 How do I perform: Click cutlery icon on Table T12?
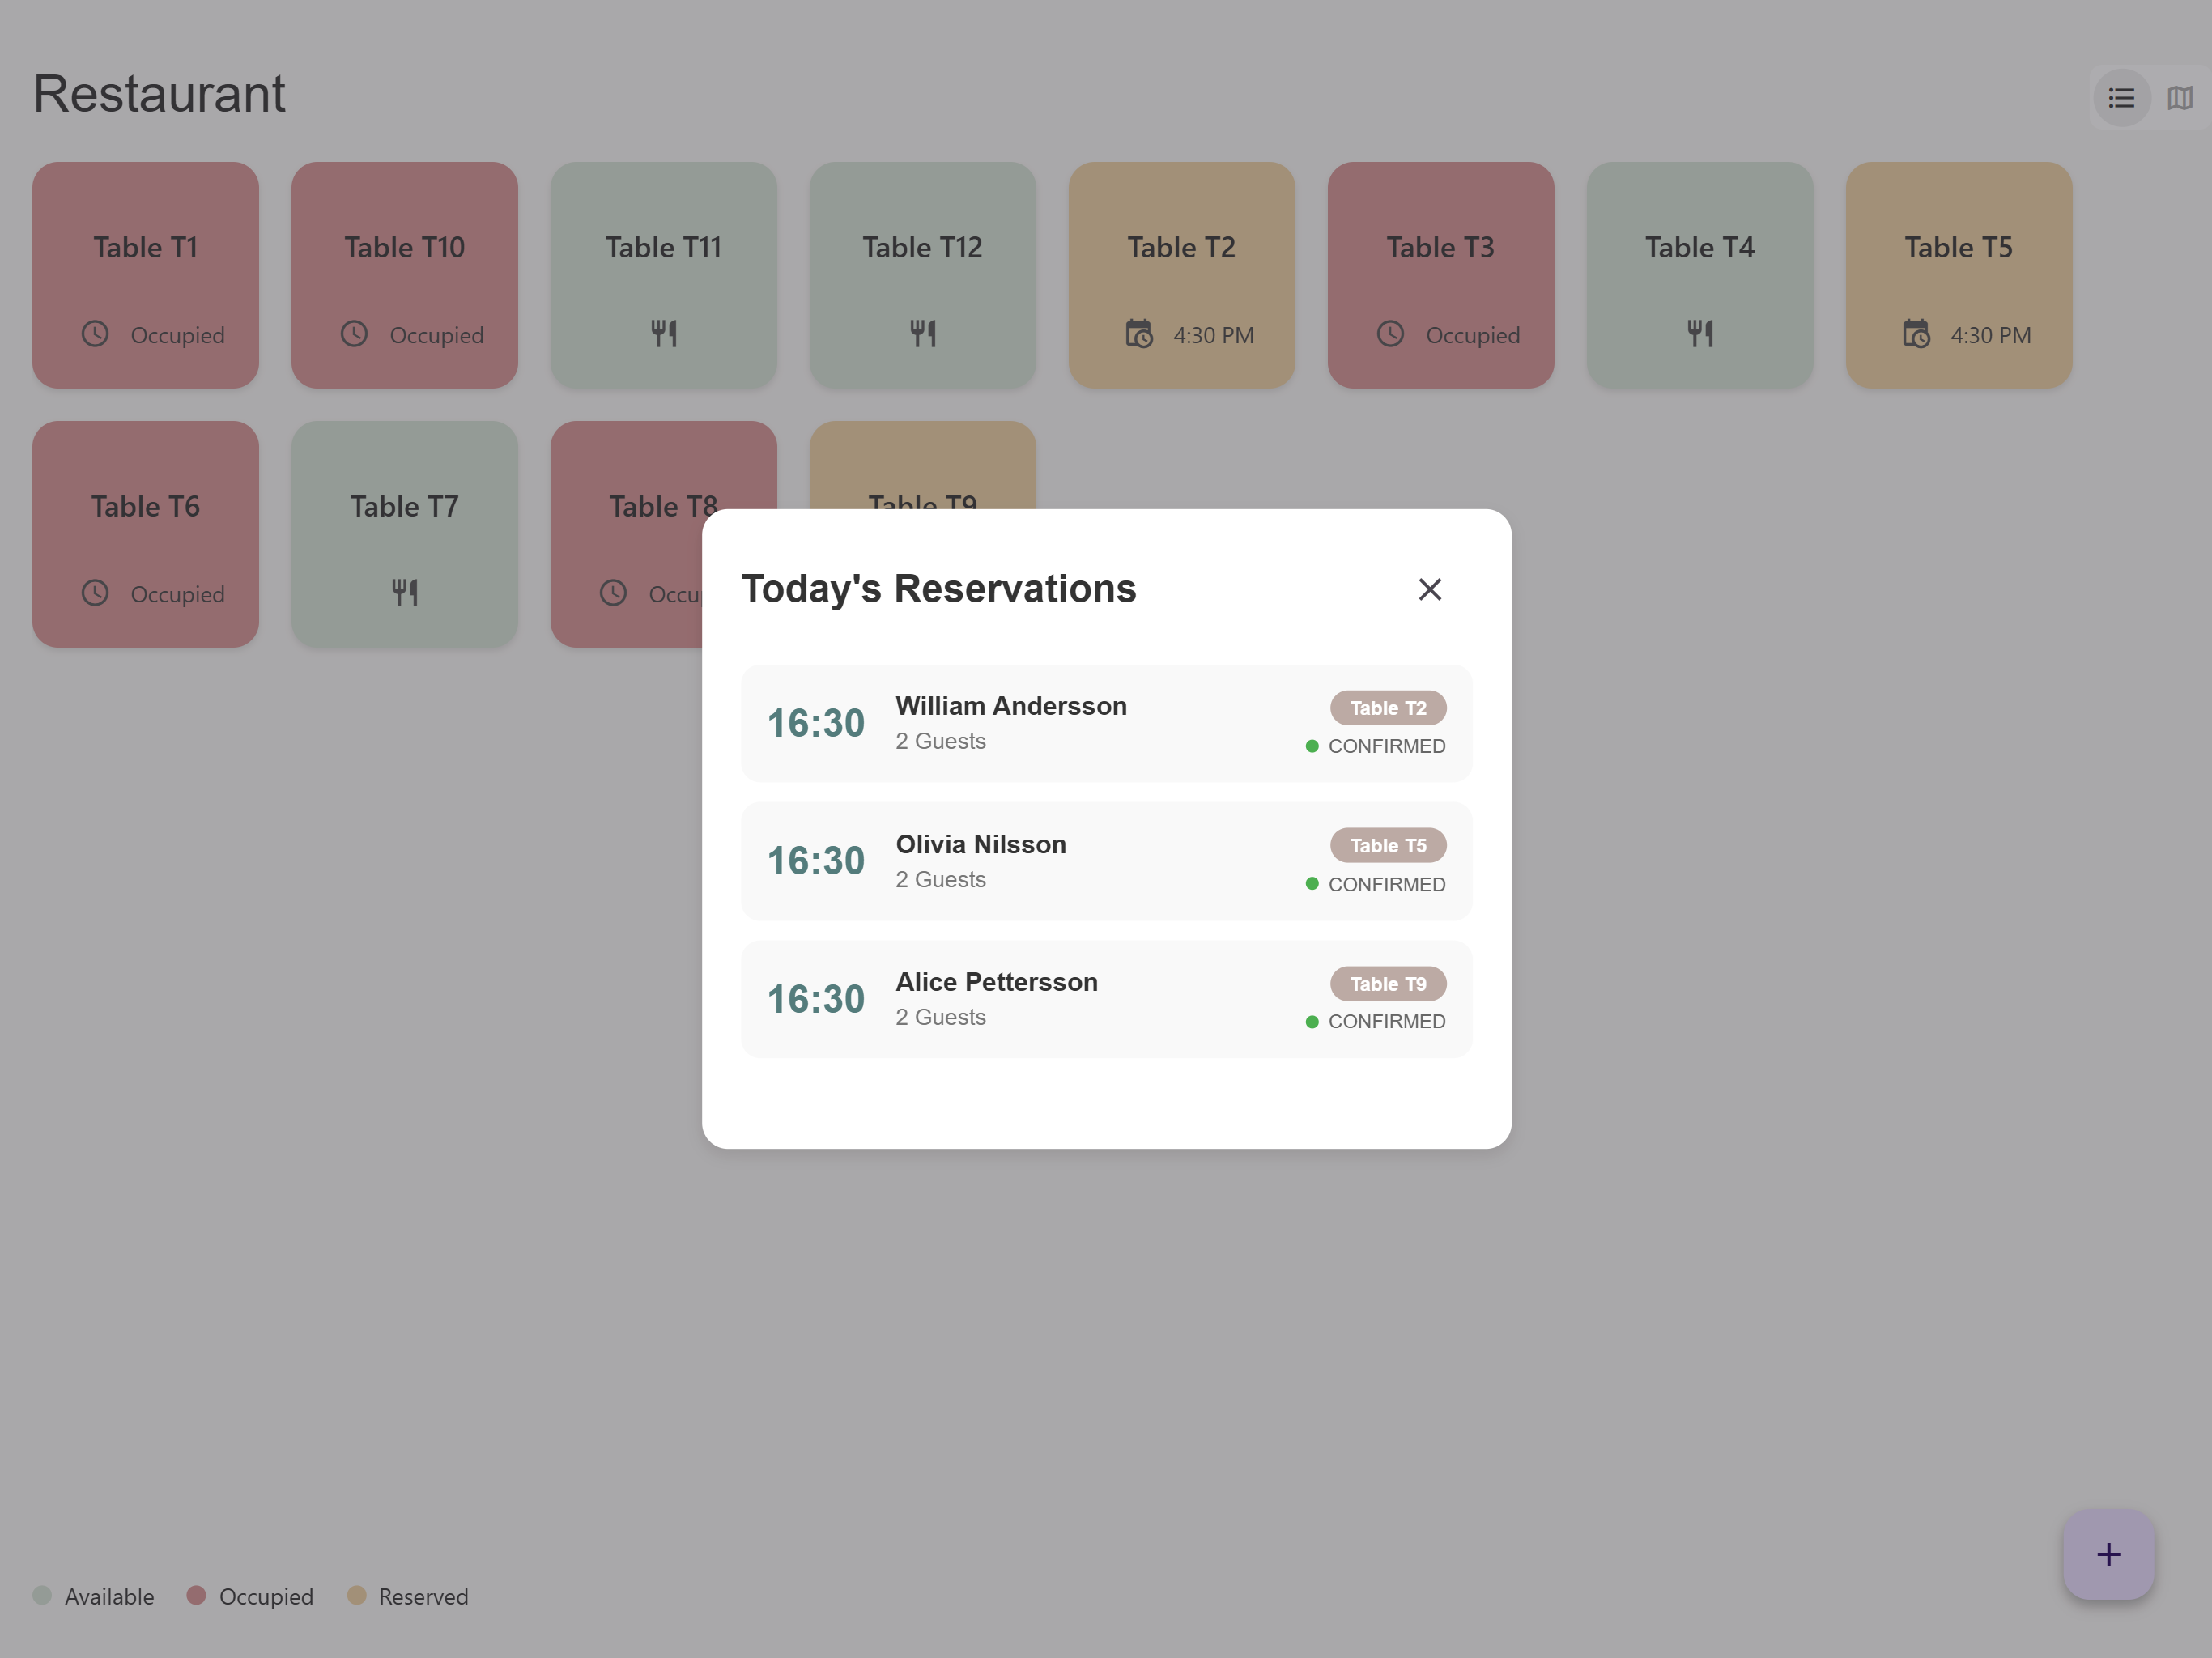pyautogui.click(x=922, y=333)
